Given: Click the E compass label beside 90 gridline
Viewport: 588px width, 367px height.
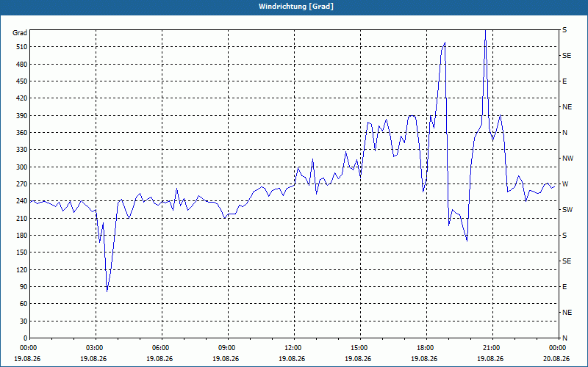Looking at the screenshot, I should tap(564, 287).
